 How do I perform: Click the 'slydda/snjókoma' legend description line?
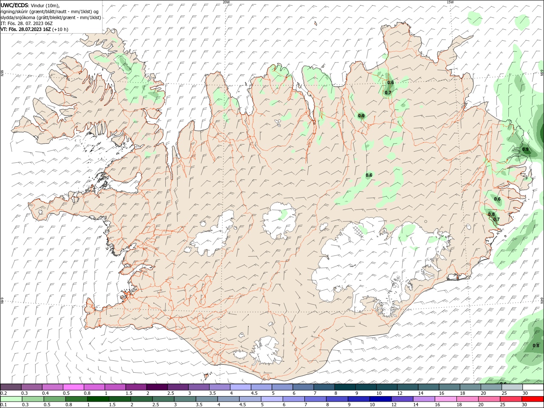[x=51, y=17]
